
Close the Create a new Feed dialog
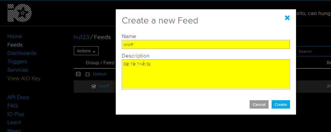pyautogui.click(x=287, y=18)
